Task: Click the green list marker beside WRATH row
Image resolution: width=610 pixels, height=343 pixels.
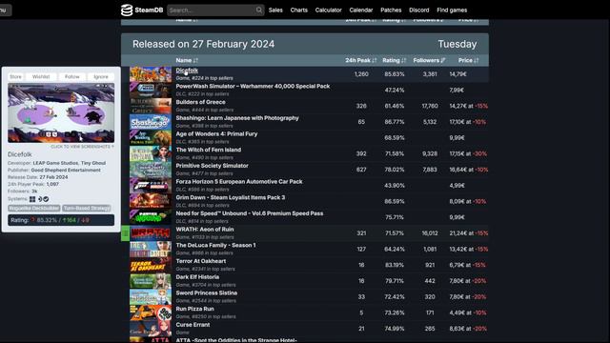Action: click(x=125, y=233)
